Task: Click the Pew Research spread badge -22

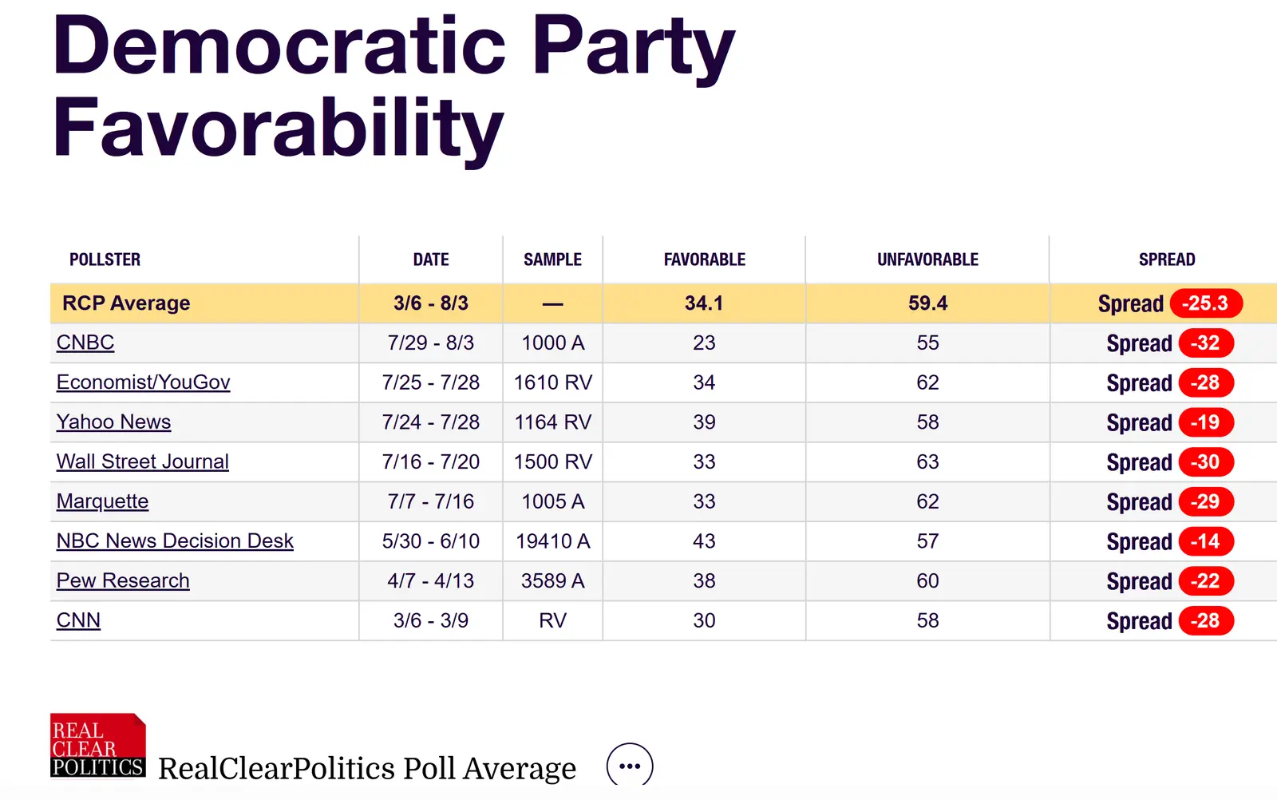Action: point(1206,581)
